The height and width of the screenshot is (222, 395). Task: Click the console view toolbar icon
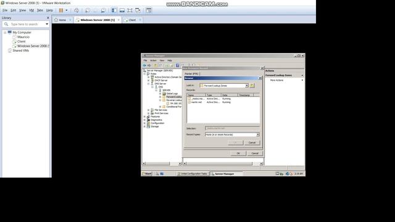(149, 10)
